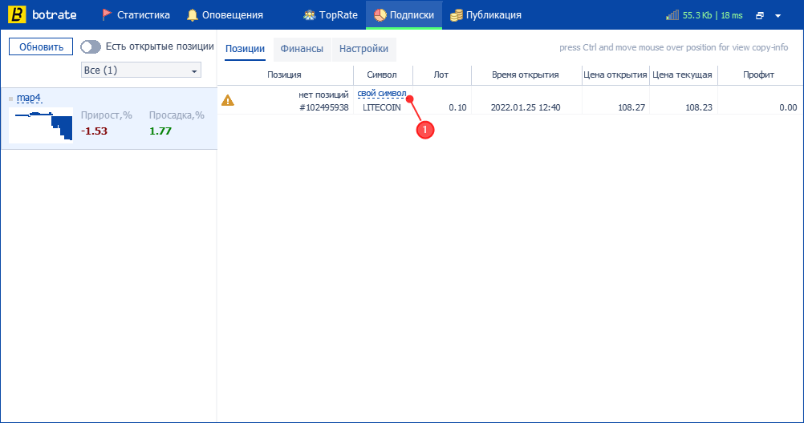
Task: Click the 108.27 open price
Action: tap(631, 107)
